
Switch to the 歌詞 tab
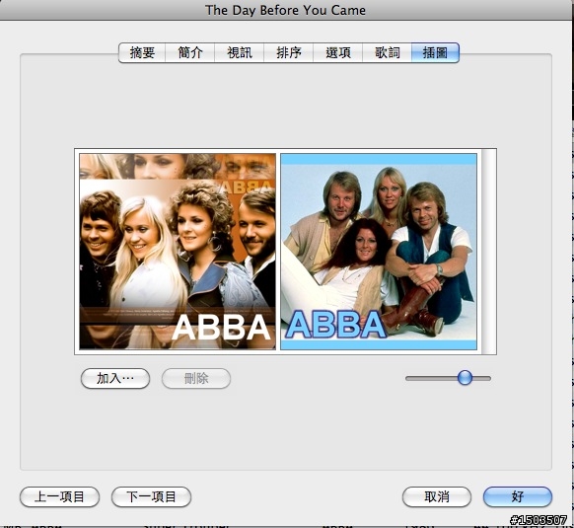[387, 52]
